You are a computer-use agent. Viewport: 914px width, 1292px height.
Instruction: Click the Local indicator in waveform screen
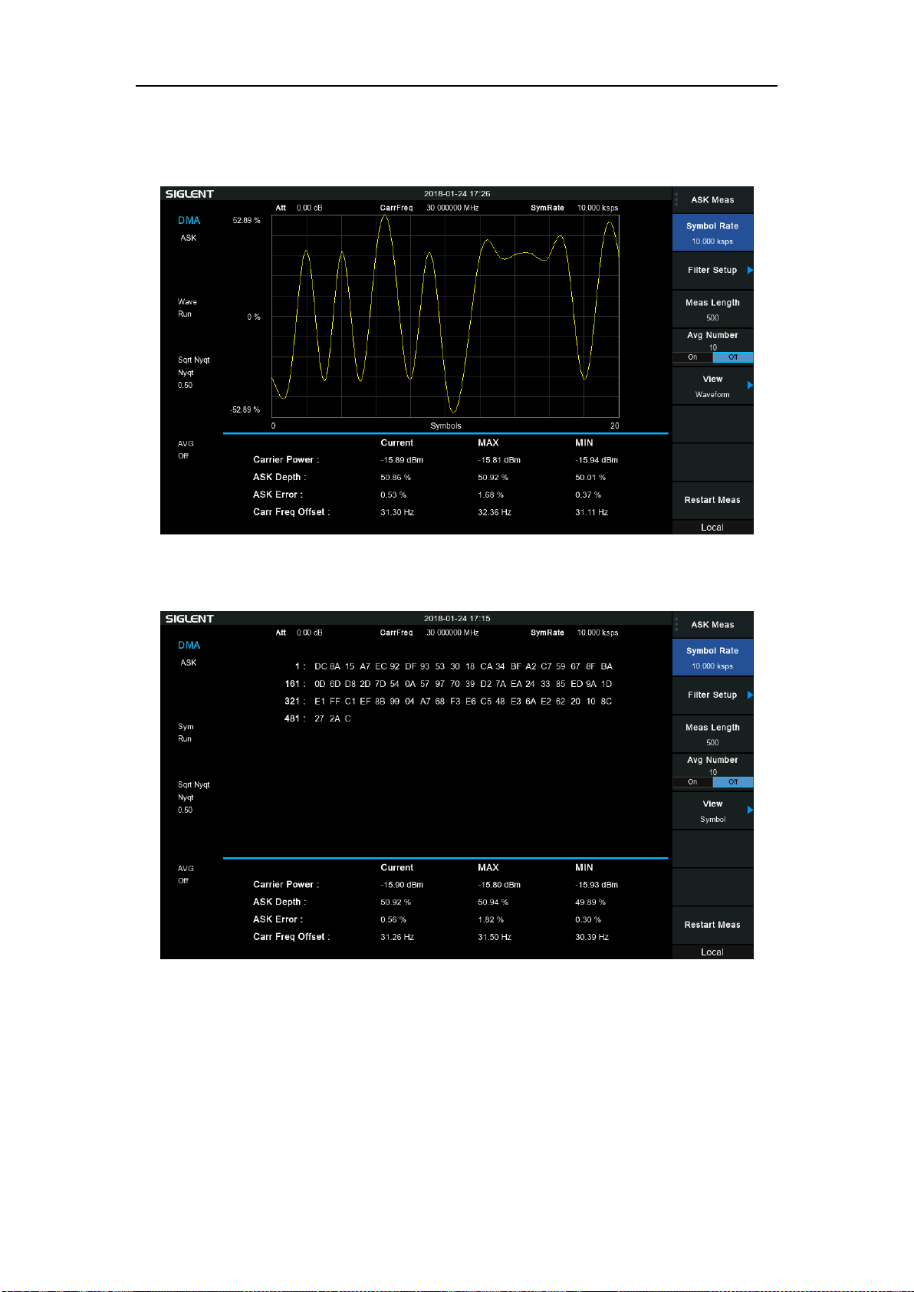712,528
